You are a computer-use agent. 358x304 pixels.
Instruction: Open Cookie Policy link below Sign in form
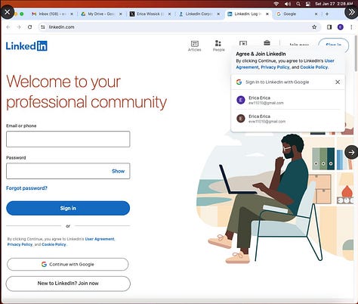click(54, 244)
